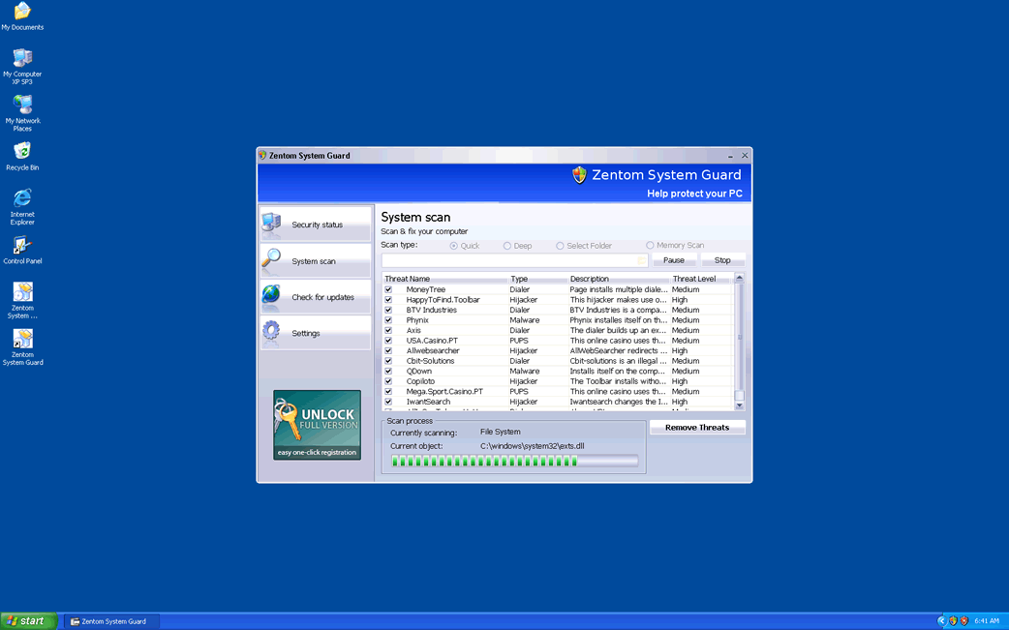
Task: Select the Deep scan type option
Action: point(507,246)
